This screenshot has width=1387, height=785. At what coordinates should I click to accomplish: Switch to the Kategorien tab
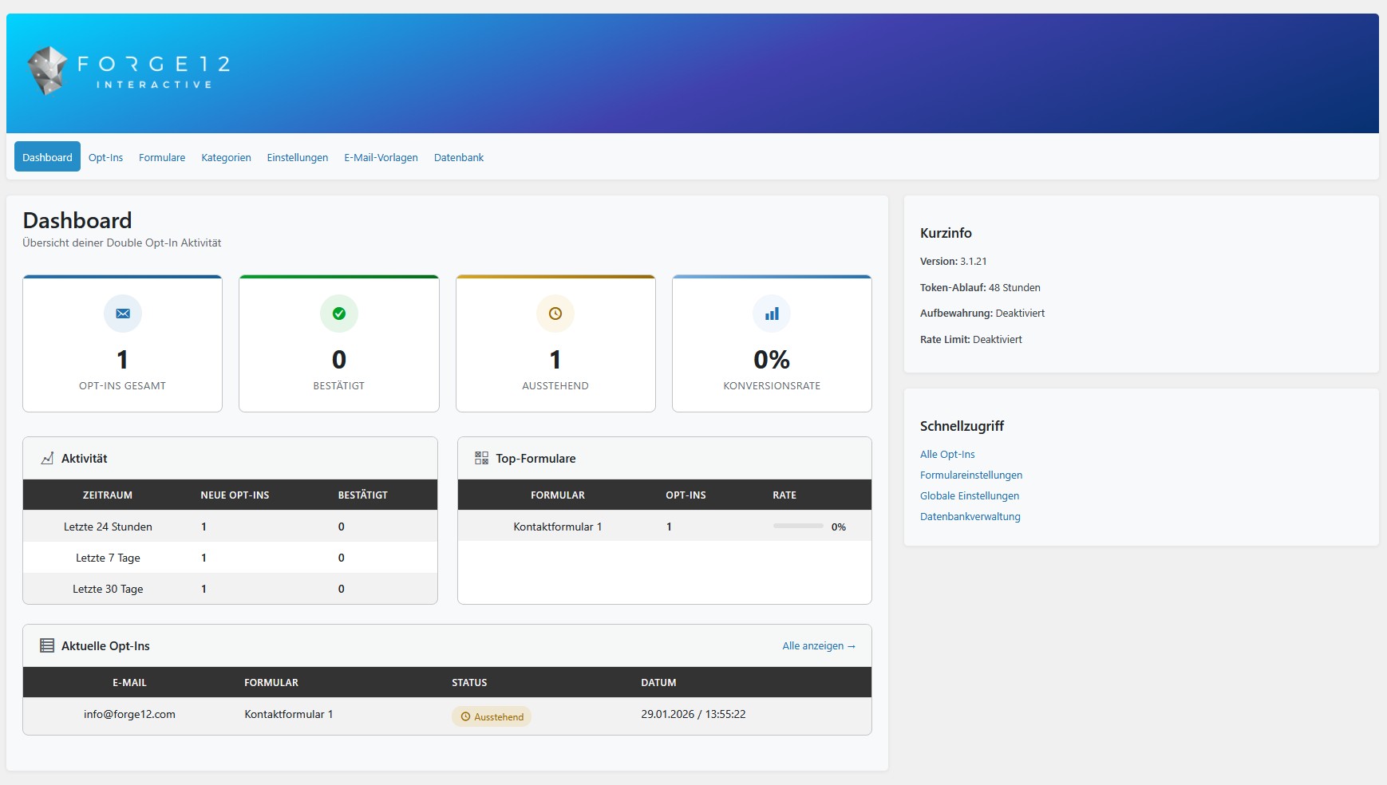point(227,157)
